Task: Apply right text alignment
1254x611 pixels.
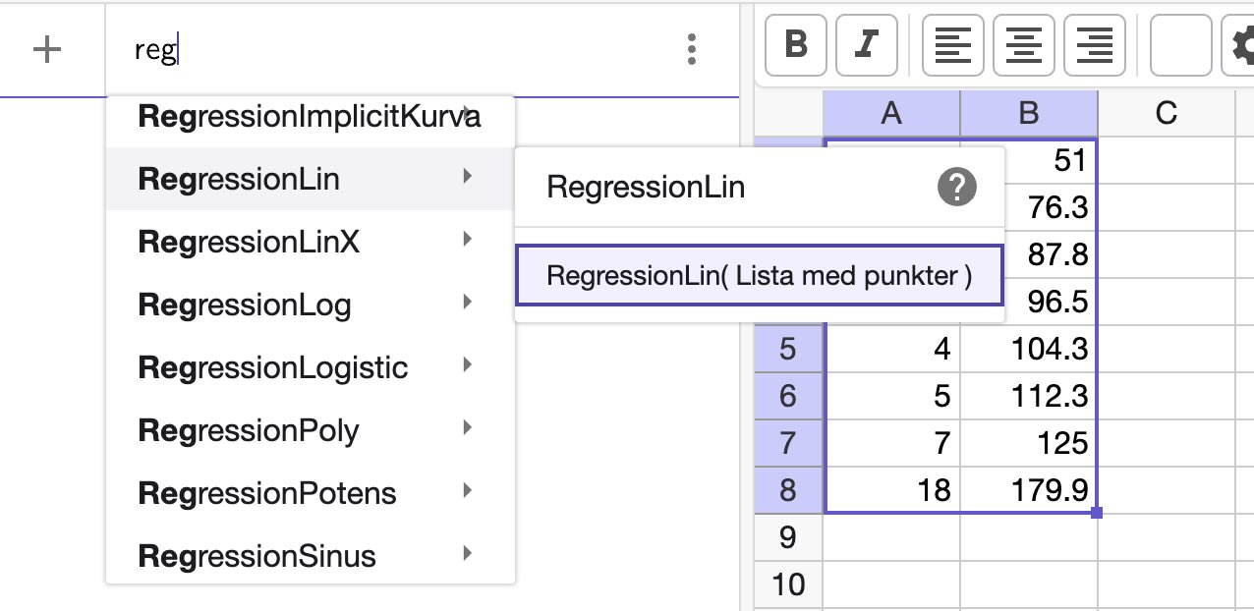Action: click(1093, 45)
